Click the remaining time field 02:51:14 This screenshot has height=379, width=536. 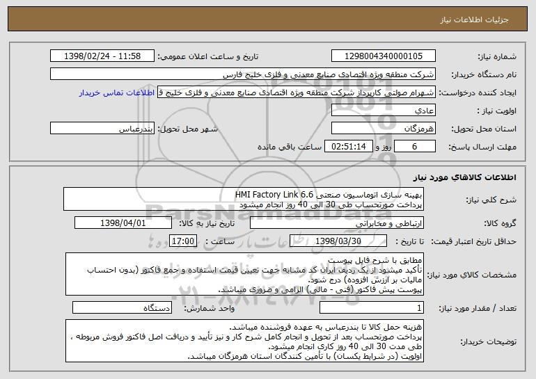[x=348, y=147]
